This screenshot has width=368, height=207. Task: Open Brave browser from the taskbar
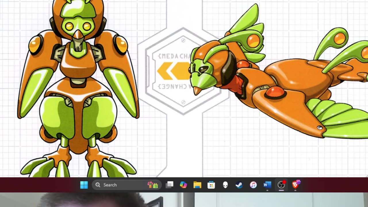tap(296, 185)
